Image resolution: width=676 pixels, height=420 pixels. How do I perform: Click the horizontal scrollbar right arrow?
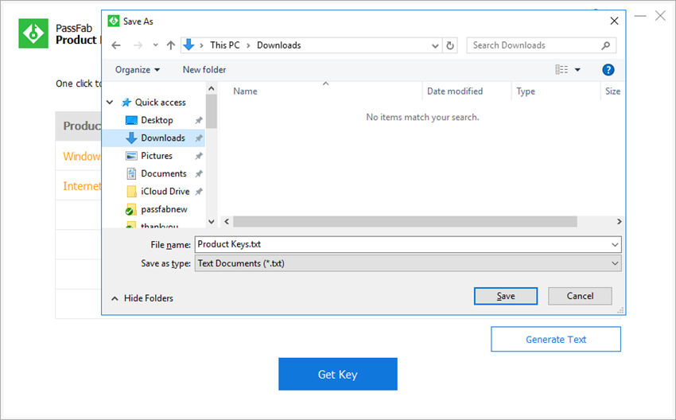[x=619, y=222]
